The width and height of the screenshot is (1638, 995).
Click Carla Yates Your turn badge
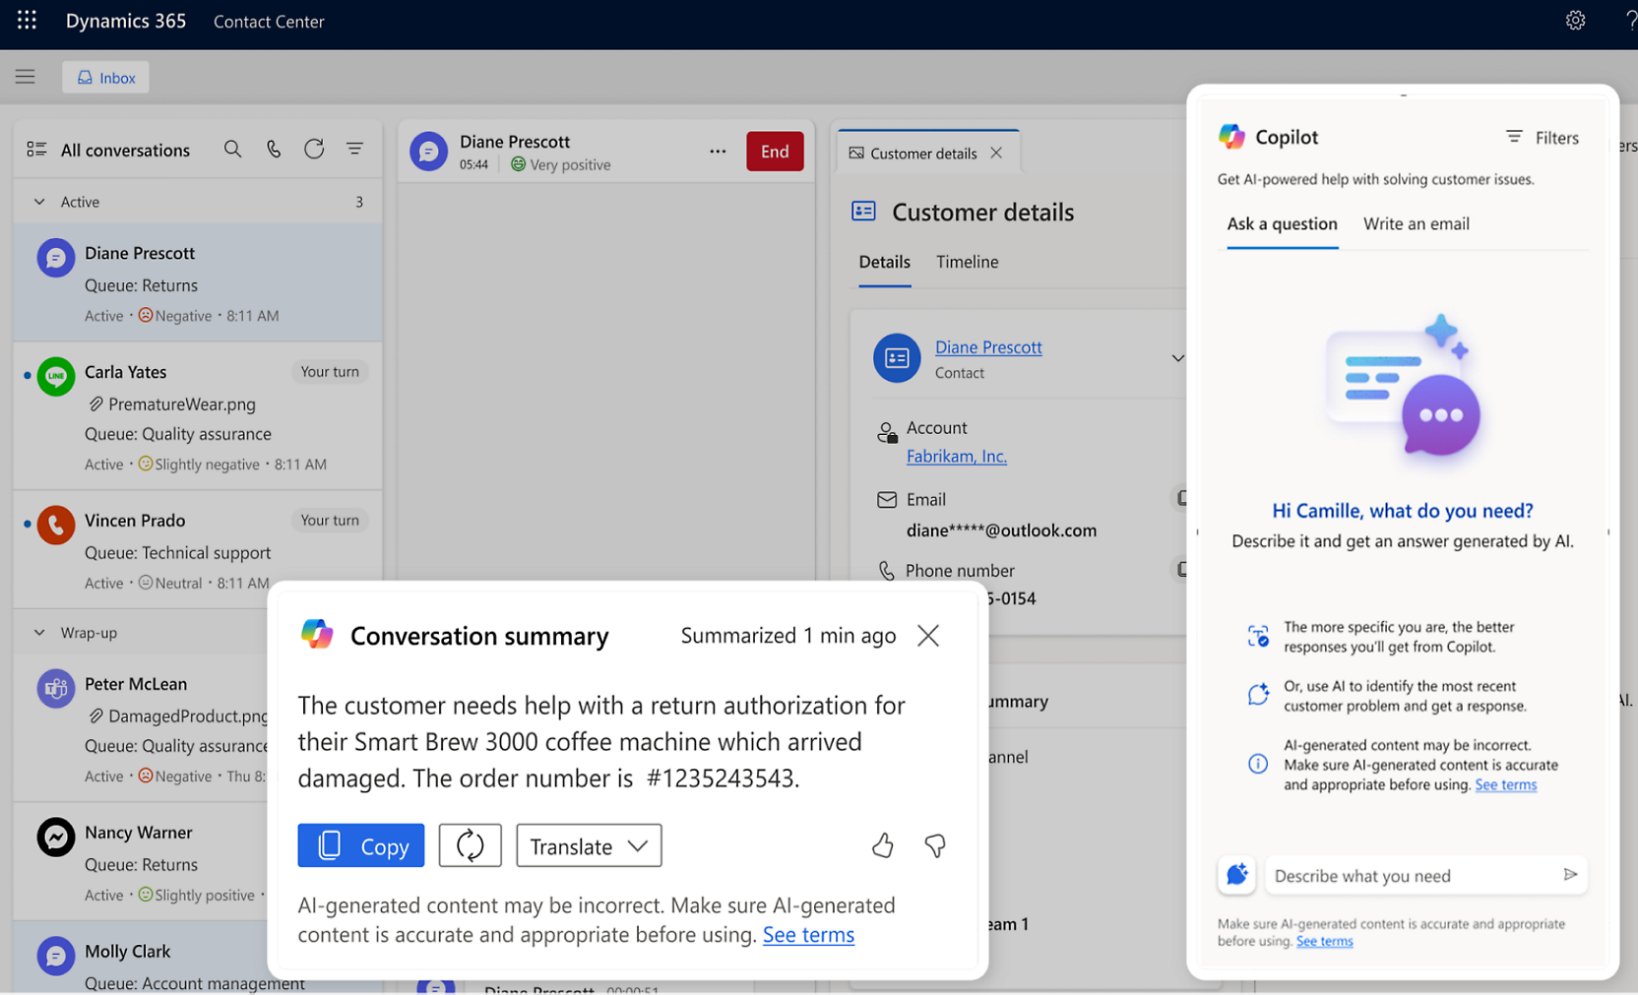pos(330,372)
